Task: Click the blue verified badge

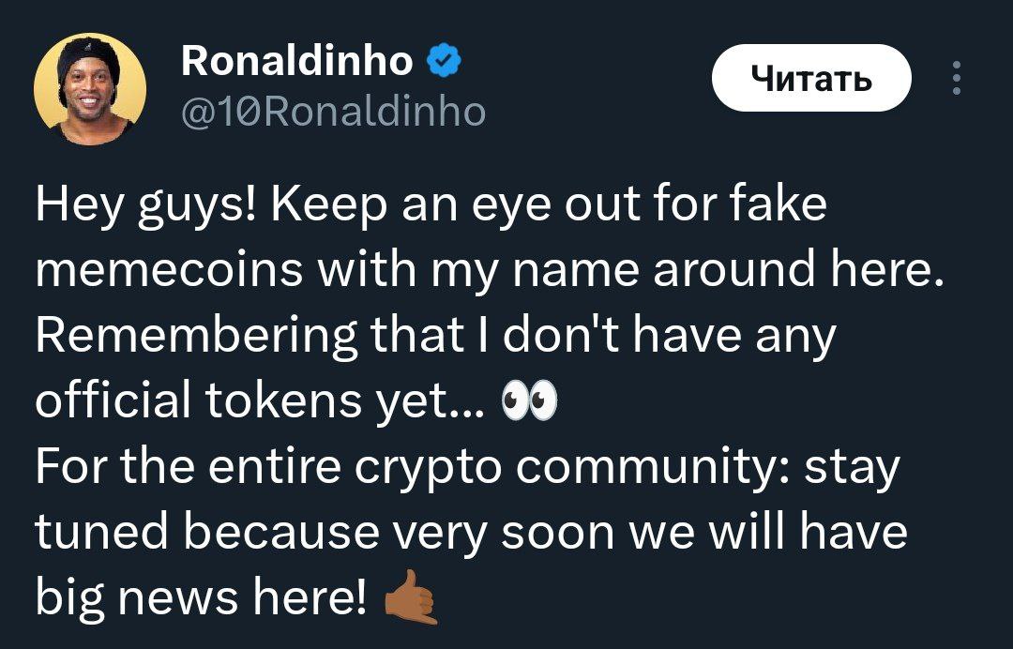Action: click(x=443, y=62)
